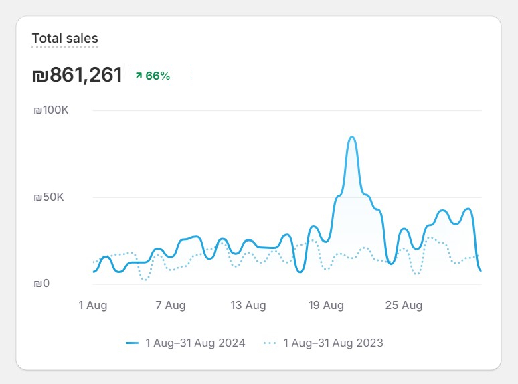Click the 7 Aug x-axis date label
Viewport: 518px width, 384px height.
pos(171,305)
